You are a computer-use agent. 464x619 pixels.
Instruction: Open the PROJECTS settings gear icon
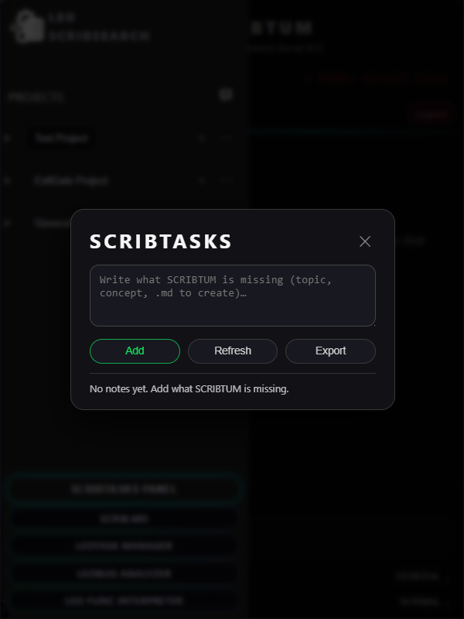click(x=226, y=94)
